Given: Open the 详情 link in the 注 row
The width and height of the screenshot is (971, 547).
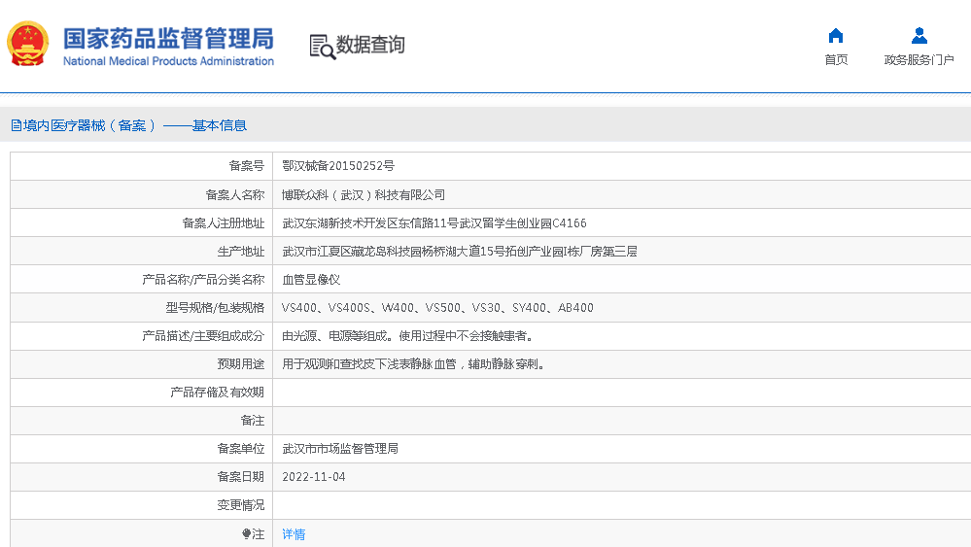Looking at the screenshot, I should tap(294, 534).
